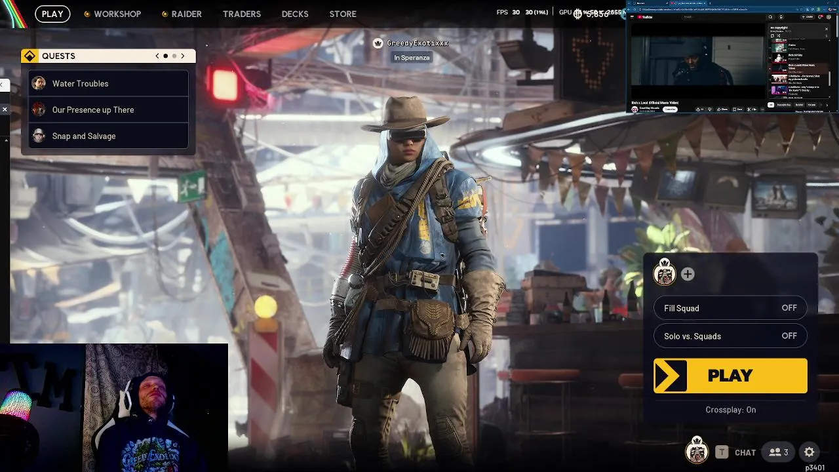The height and width of the screenshot is (472, 839).
Task: Click the Our Presence up There portrait
Action: 39,109
